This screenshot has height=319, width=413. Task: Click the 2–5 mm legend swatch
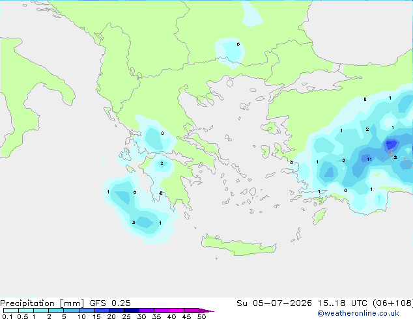pos(56,311)
